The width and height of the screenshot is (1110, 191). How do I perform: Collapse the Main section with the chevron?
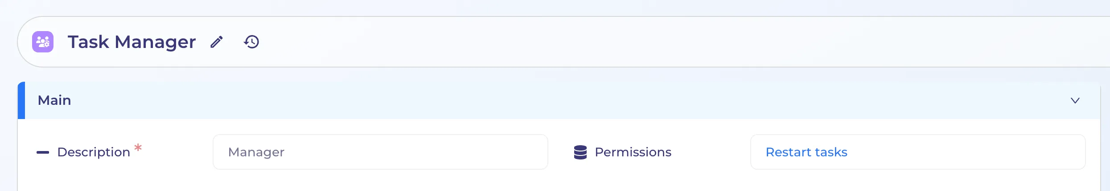click(1075, 100)
